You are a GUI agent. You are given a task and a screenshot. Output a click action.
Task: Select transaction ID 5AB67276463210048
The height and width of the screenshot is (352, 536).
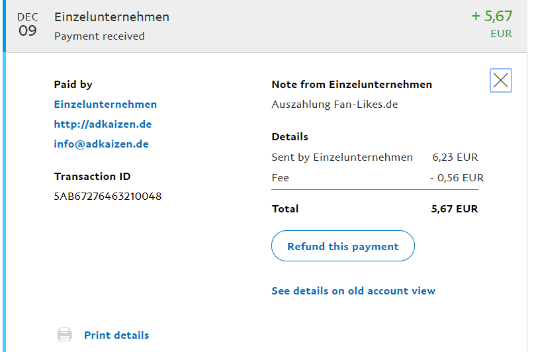pos(108,196)
